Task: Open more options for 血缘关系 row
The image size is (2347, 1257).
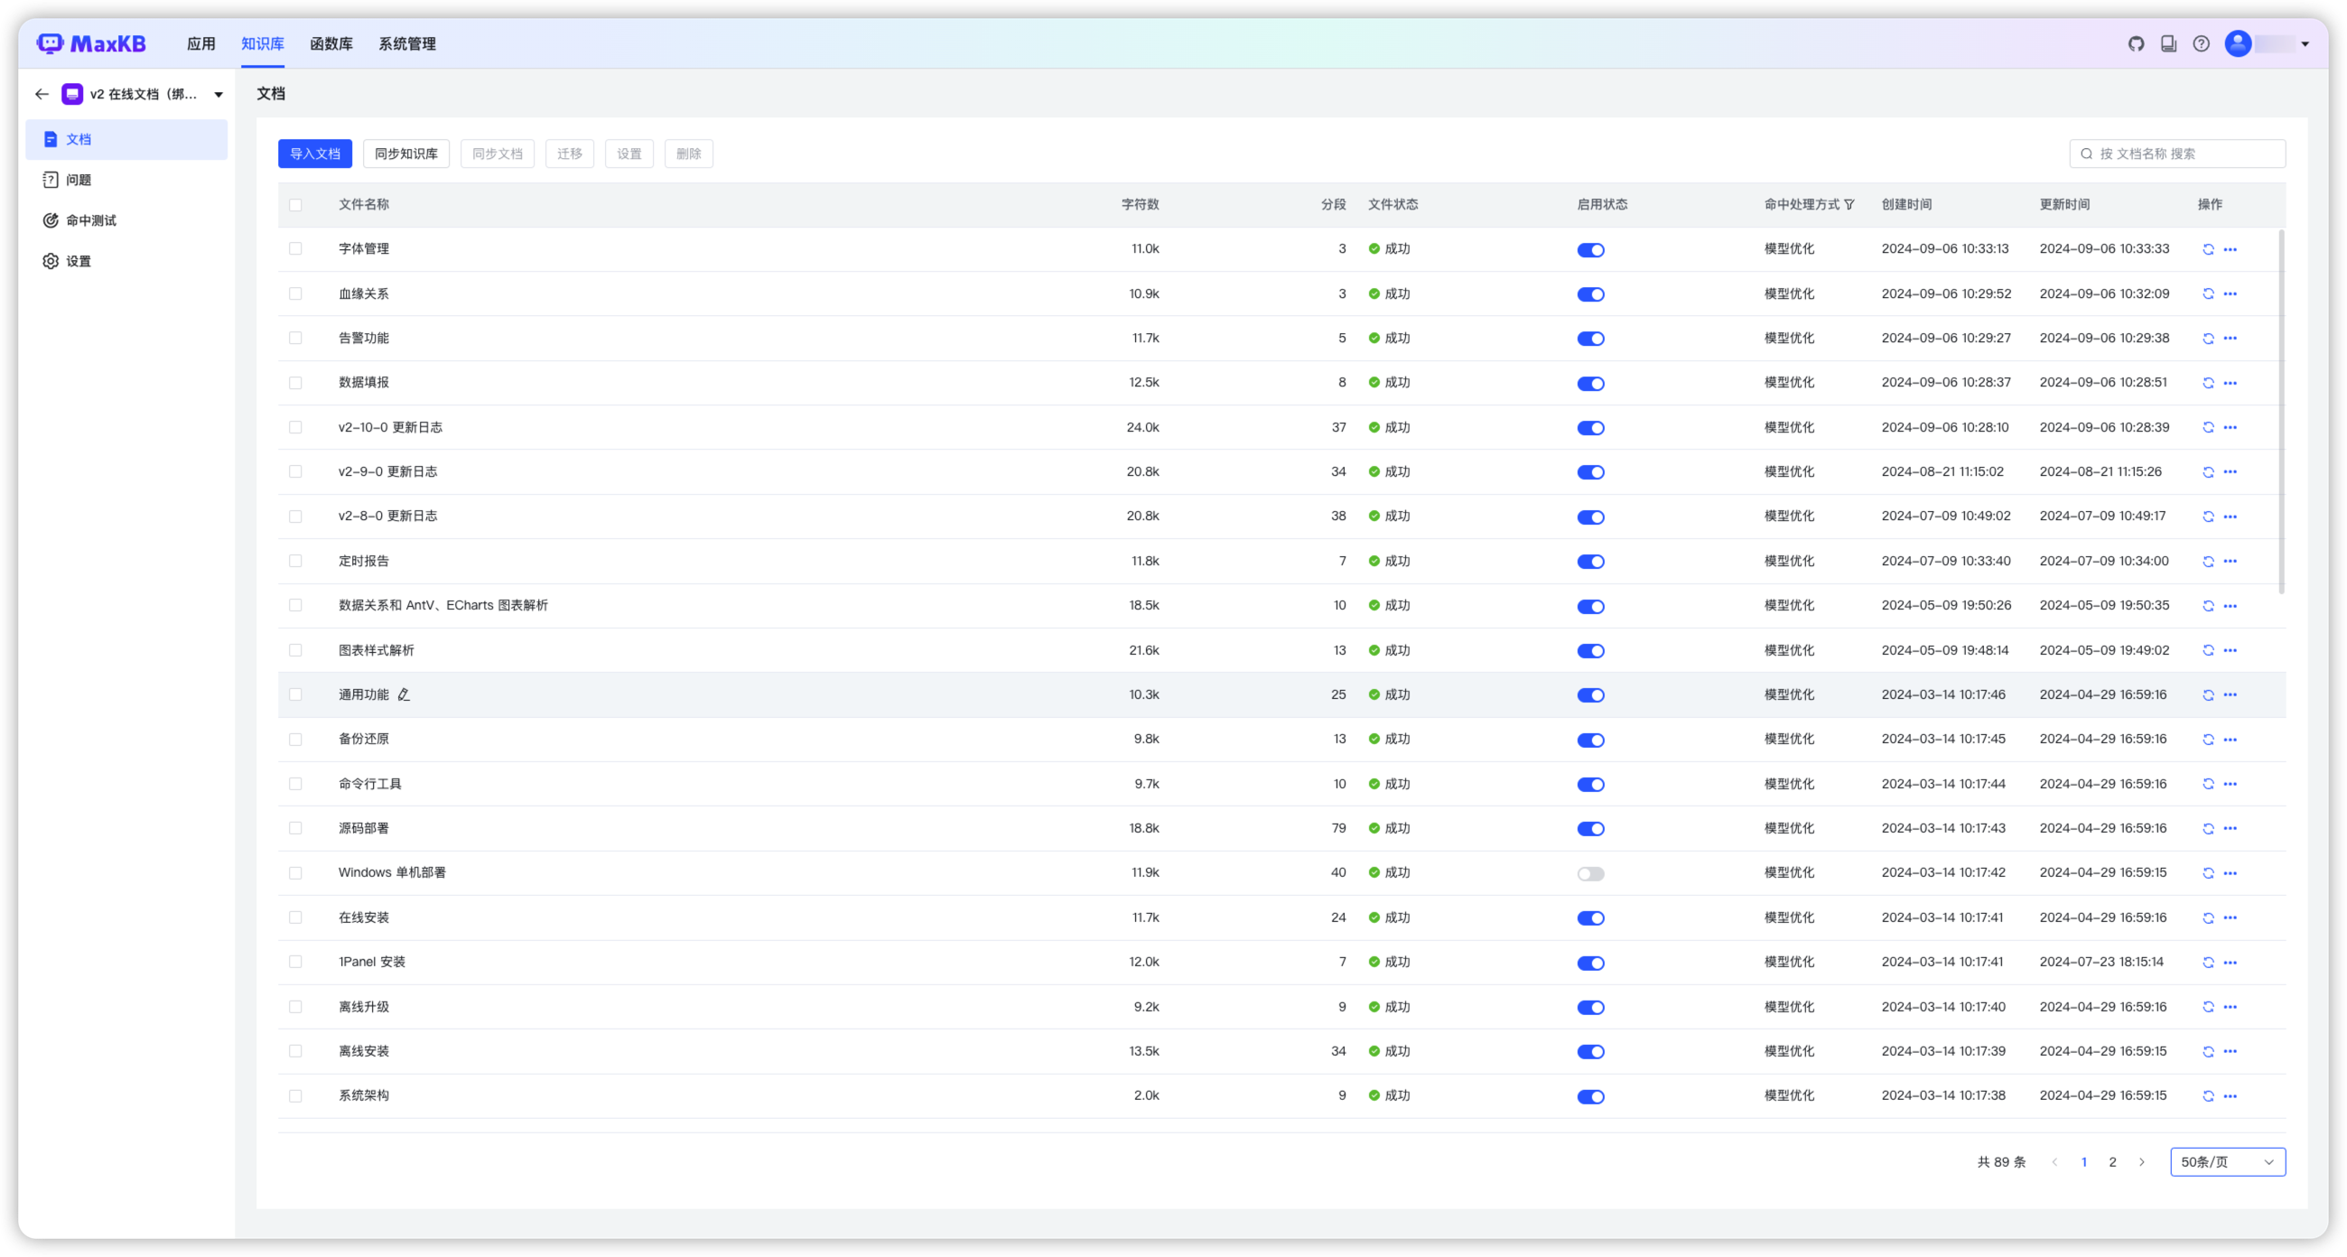Action: click(x=2230, y=294)
